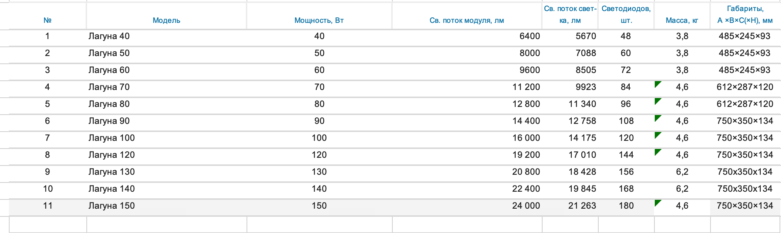Click the № column header cell
The image size is (781, 233).
[47, 20]
